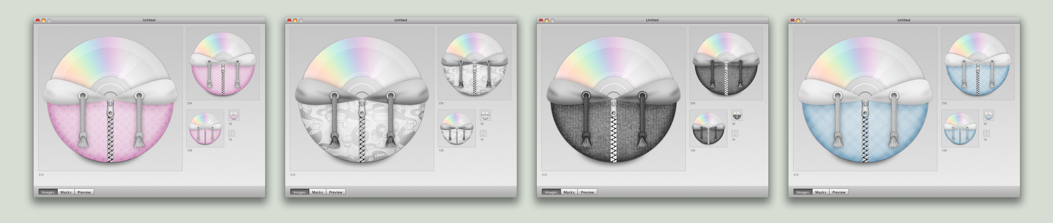Open Preview tab in pink hoodie window
Viewport: 1053px width, 223px height.
point(84,192)
